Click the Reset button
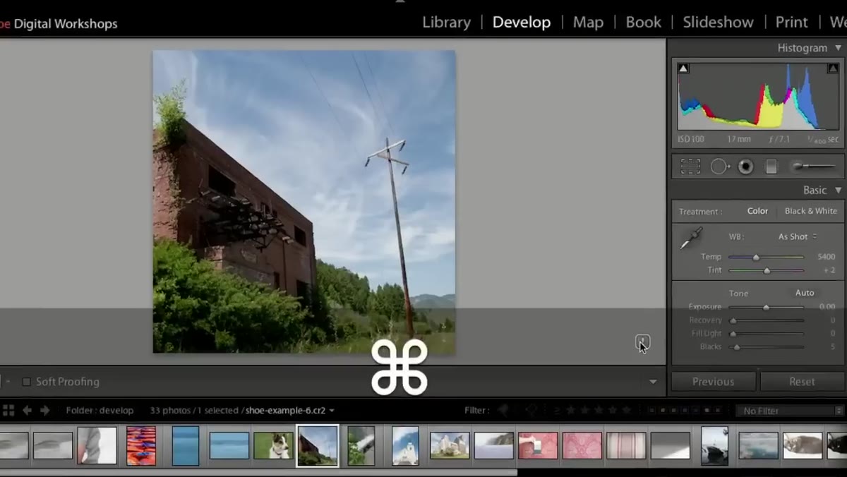This screenshot has width=847, height=477. tap(802, 382)
